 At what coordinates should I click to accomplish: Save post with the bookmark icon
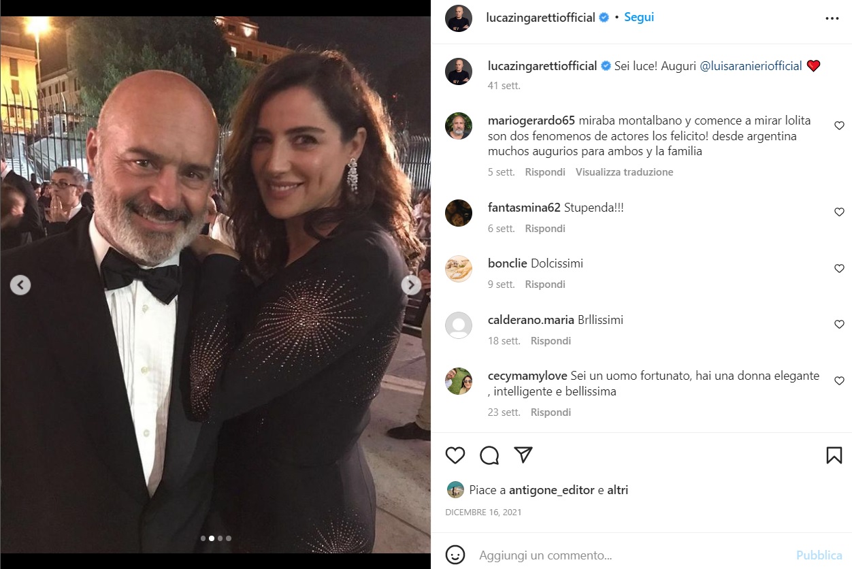point(834,455)
